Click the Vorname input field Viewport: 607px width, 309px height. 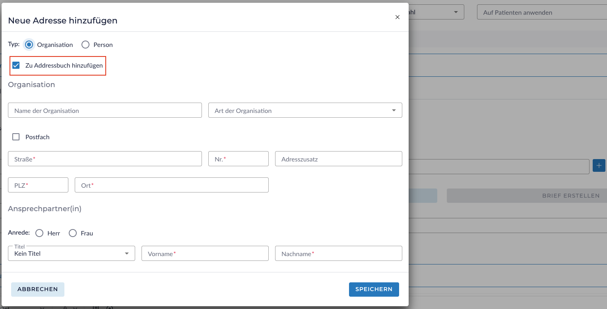tap(205, 254)
